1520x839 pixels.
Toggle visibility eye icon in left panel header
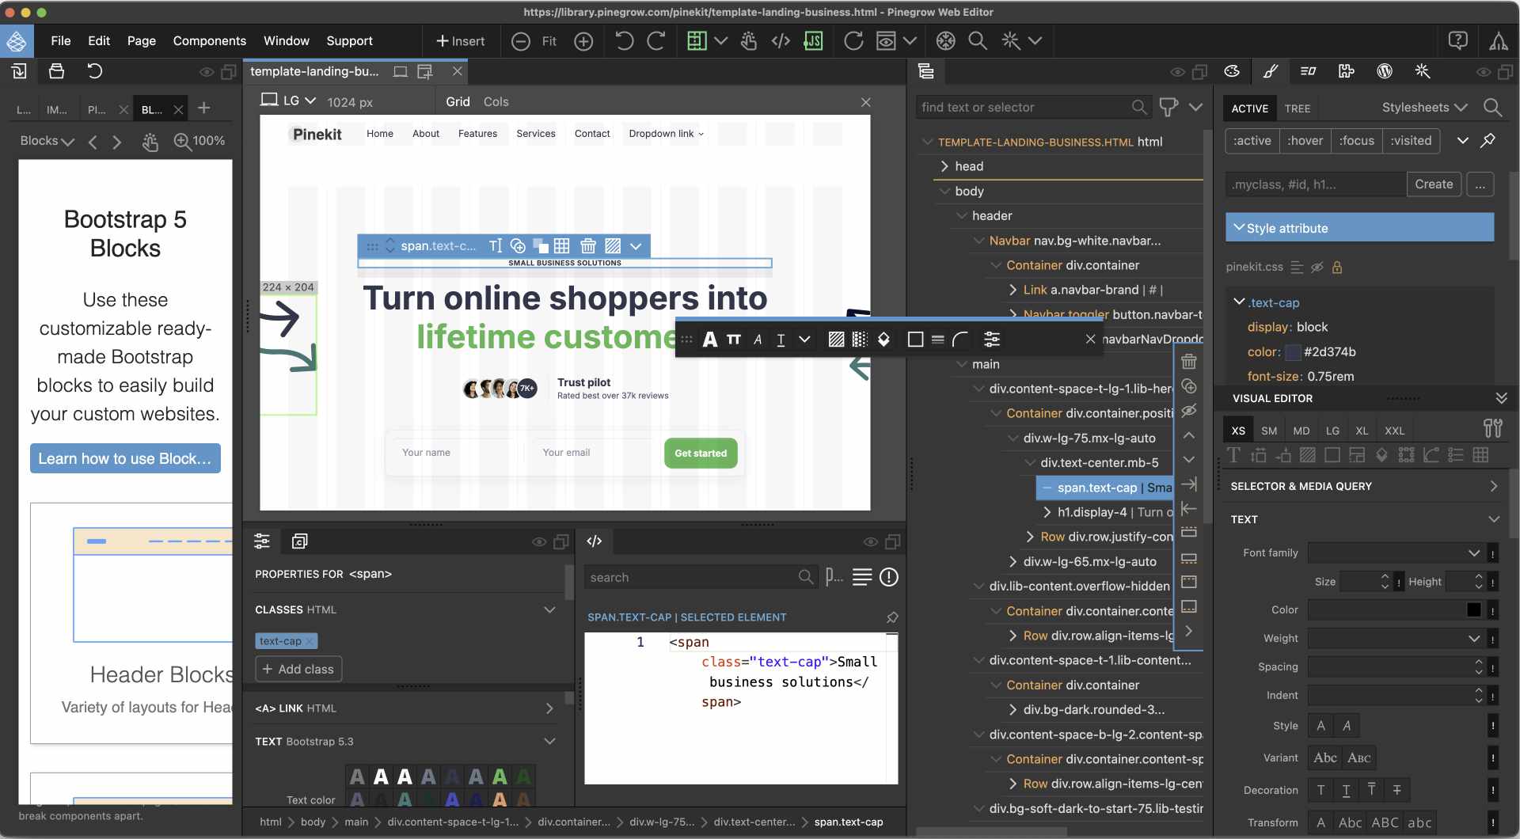207,72
